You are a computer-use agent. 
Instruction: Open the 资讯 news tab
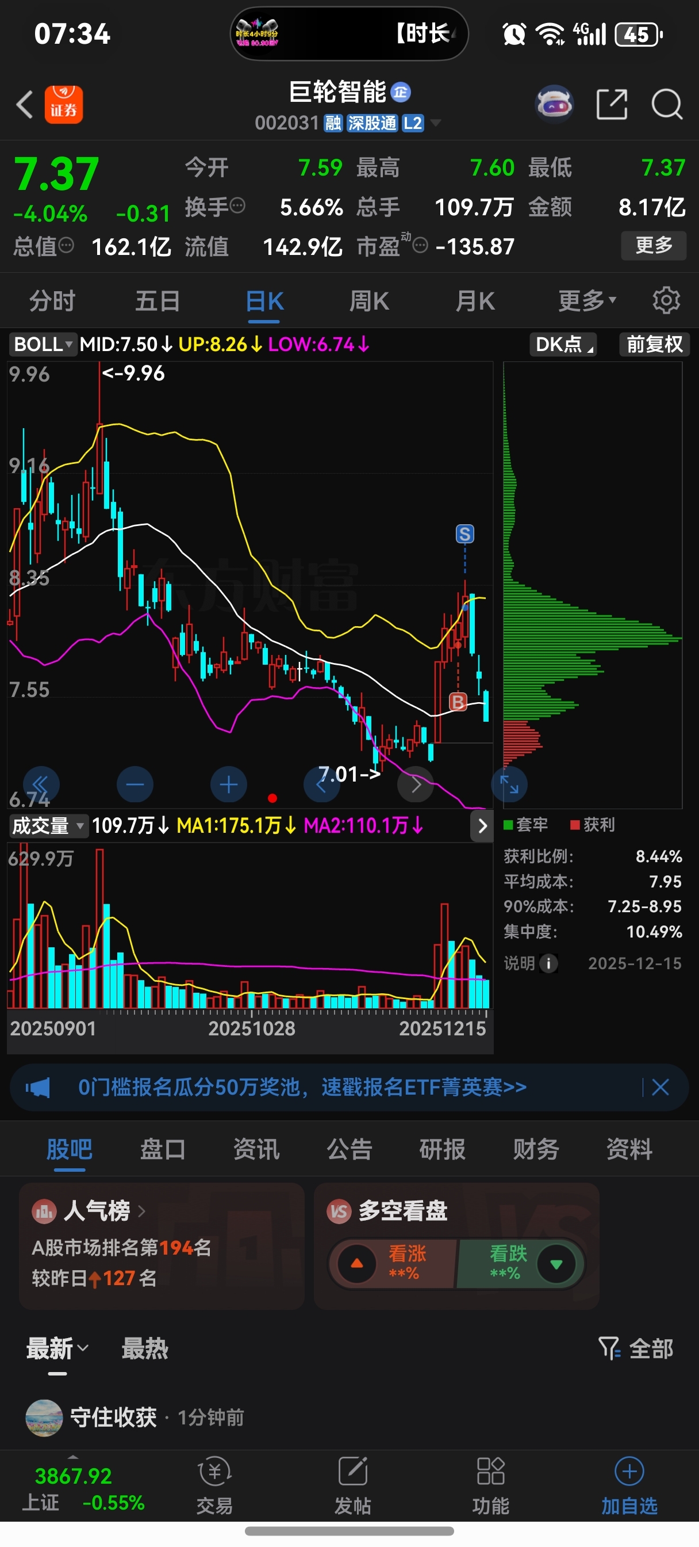256,1149
